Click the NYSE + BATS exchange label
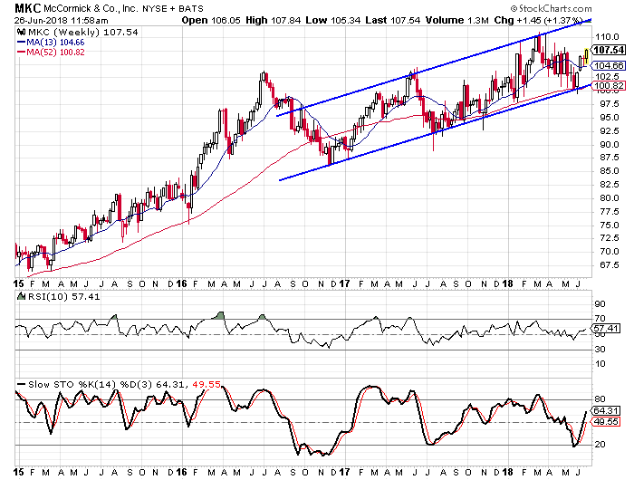The width and height of the screenshot is (634, 480). [x=173, y=8]
